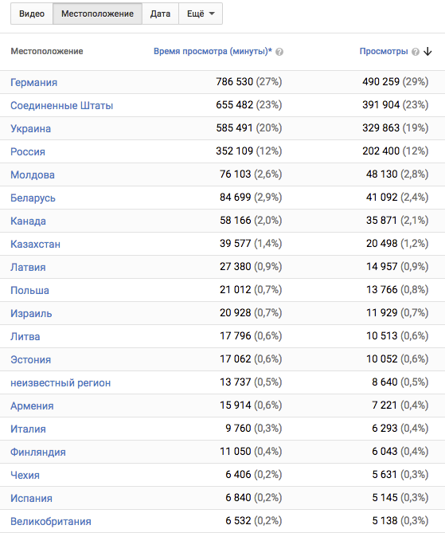Open the Молдова location link

[33, 174]
